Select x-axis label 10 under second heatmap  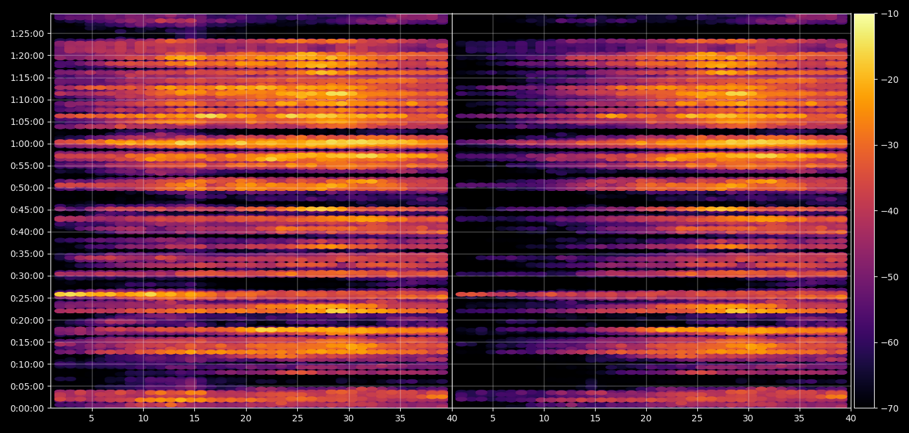(544, 419)
